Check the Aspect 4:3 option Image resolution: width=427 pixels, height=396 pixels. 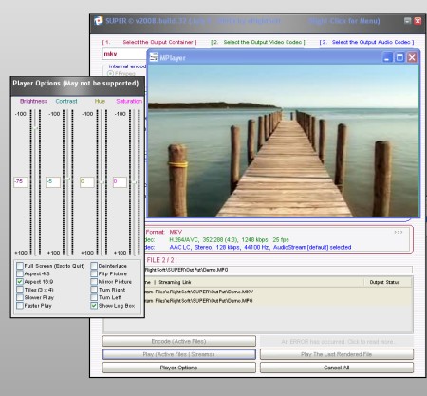(x=20, y=273)
